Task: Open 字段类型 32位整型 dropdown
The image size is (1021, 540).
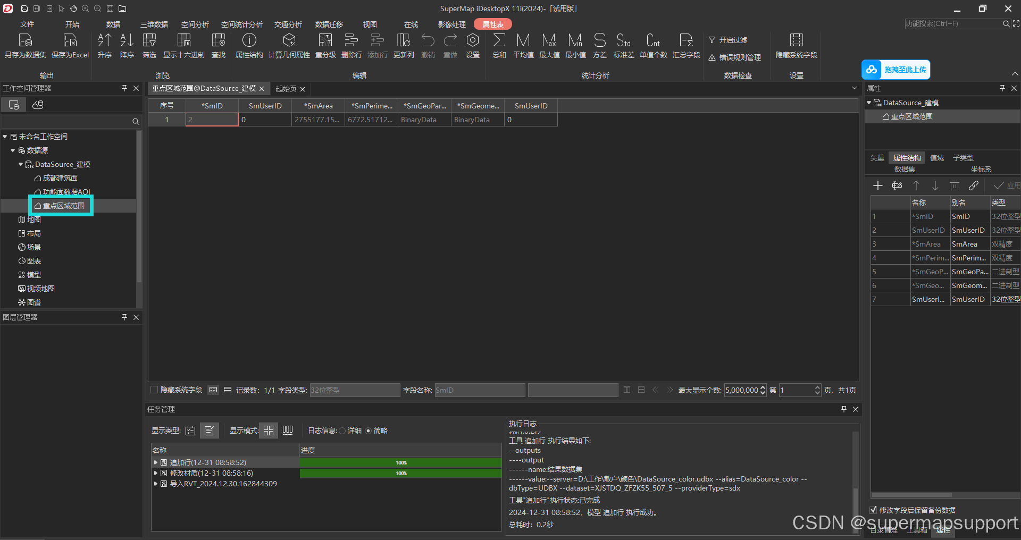Action: point(355,390)
